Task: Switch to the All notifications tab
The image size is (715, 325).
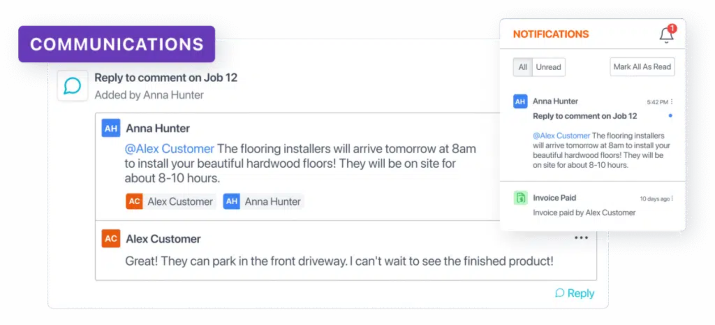Action: [x=523, y=67]
